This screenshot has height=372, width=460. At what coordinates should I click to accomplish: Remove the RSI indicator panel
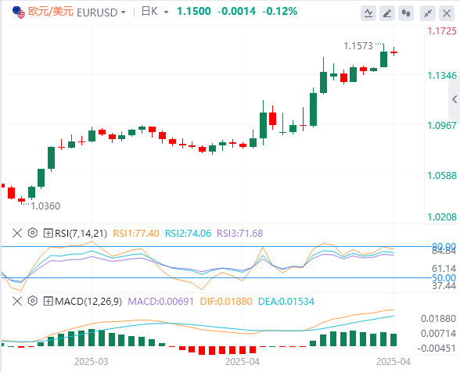(x=17, y=234)
